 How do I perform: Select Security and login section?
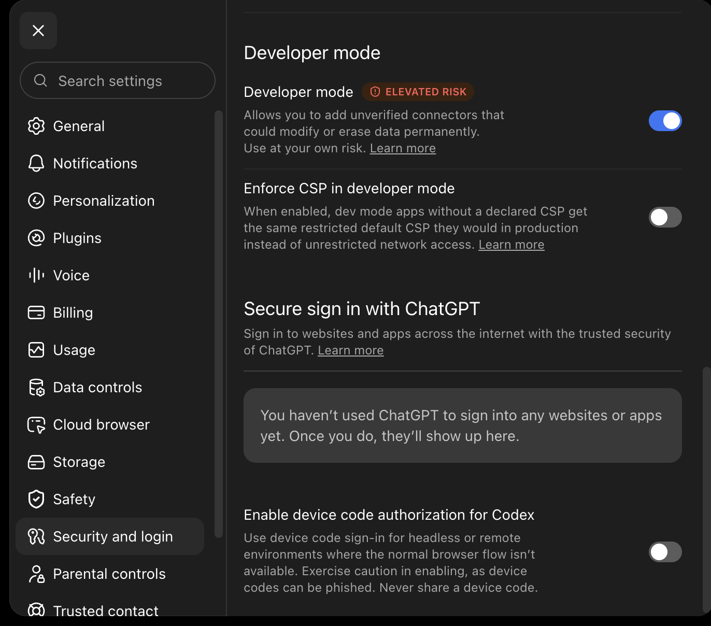(x=110, y=536)
